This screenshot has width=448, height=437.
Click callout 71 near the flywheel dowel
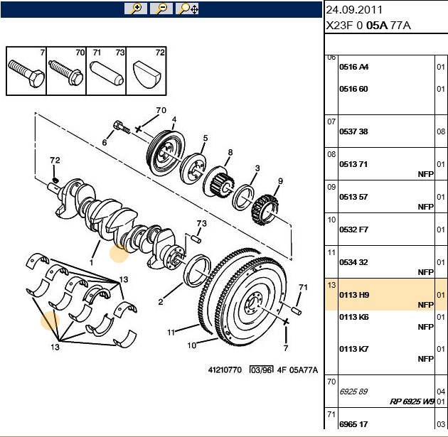[x=303, y=287]
